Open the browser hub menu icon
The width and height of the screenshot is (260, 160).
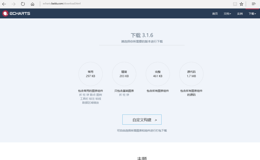point(254,4)
